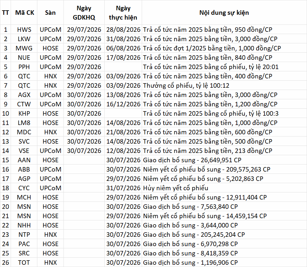
Task: Click the Nội dung sự kiện header cell
Action: point(224,13)
